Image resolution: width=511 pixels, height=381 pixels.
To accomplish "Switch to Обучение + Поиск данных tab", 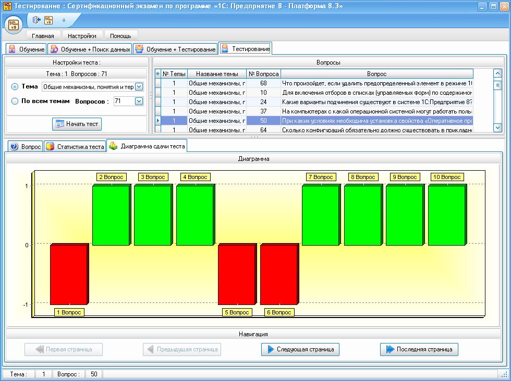I will coord(90,49).
